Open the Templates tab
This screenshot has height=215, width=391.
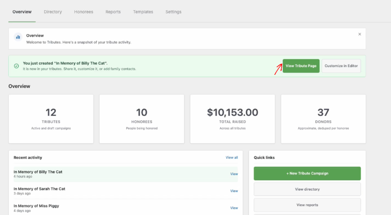click(x=143, y=12)
